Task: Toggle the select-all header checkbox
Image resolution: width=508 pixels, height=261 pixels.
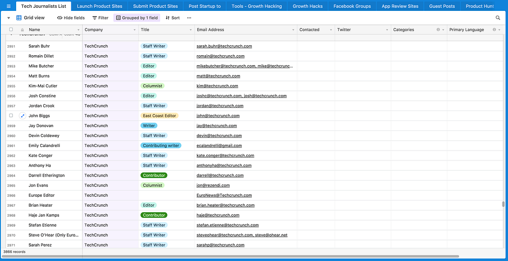Action: [11, 30]
